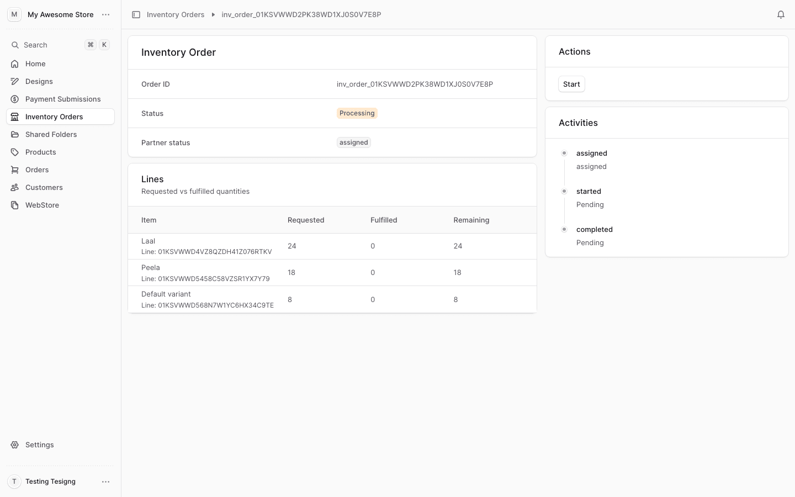The height and width of the screenshot is (497, 795).
Task: Open Payment Submissions section
Action: coord(61,99)
